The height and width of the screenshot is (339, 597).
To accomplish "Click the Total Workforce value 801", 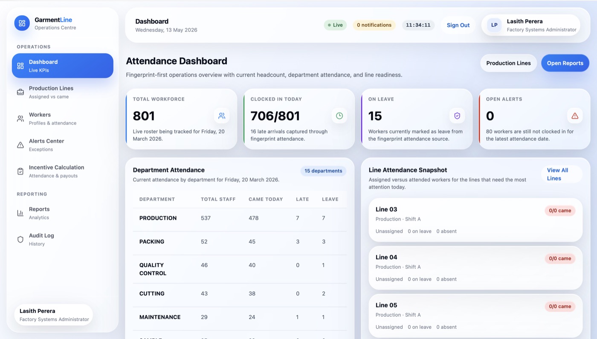I will (144, 116).
